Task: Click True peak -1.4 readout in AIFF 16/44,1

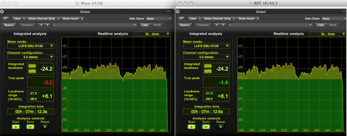Action: 216,82
